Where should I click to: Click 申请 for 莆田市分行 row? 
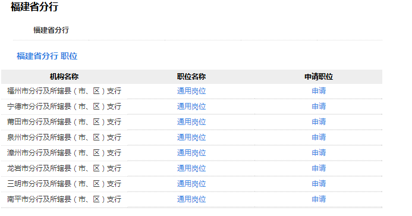(x=319, y=122)
